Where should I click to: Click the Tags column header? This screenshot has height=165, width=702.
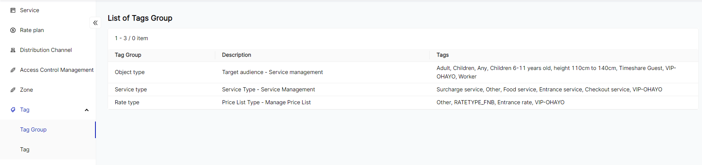(442, 55)
